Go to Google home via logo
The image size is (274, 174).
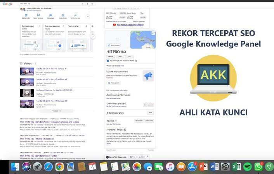click(x=8, y=4)
